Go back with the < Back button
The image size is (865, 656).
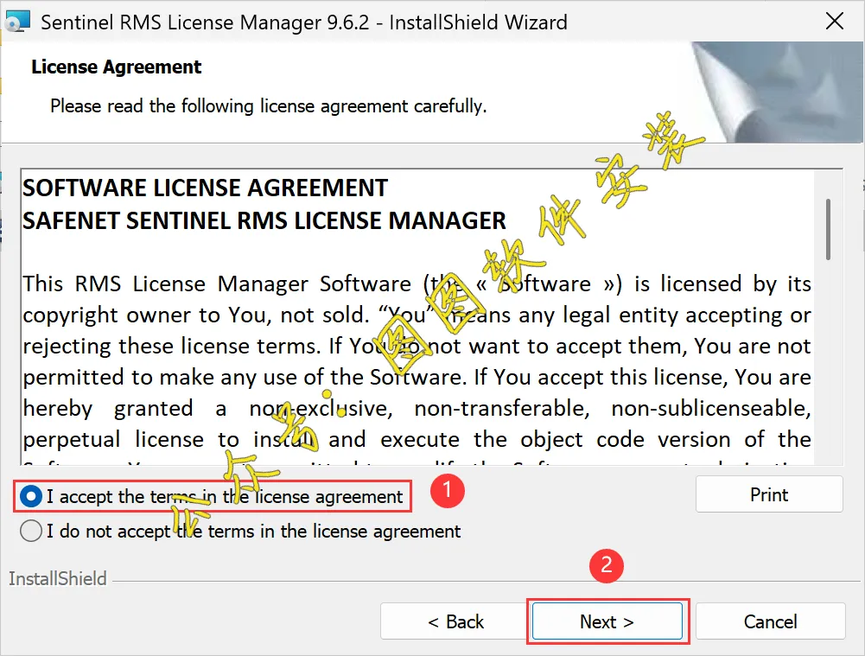click(x=455, y=621)
